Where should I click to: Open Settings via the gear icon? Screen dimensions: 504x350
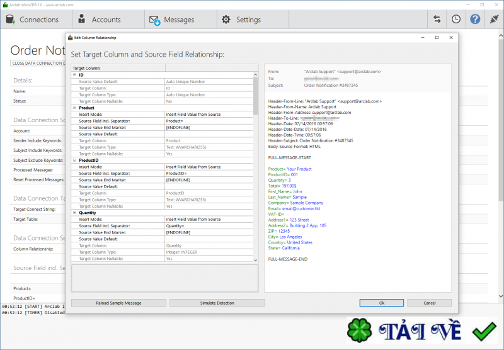(227, 20)
